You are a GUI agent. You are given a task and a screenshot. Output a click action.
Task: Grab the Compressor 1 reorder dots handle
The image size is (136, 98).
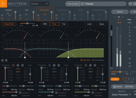tap(45, 19)
